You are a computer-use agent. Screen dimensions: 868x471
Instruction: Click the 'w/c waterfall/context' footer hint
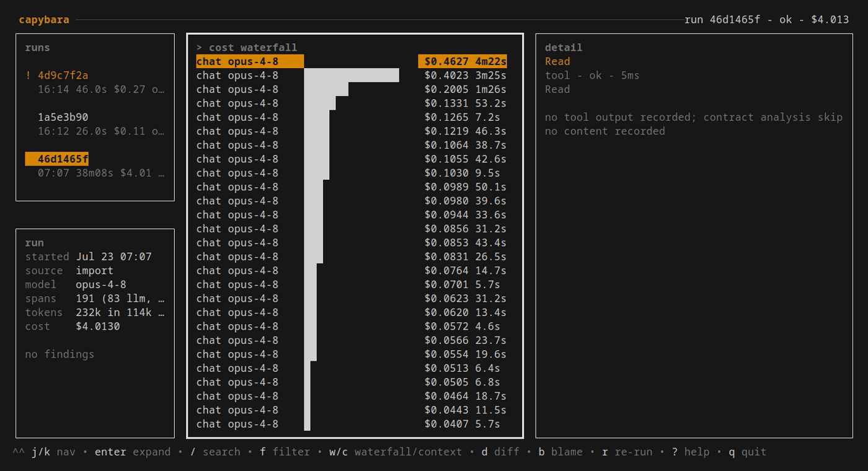[396, 452]
